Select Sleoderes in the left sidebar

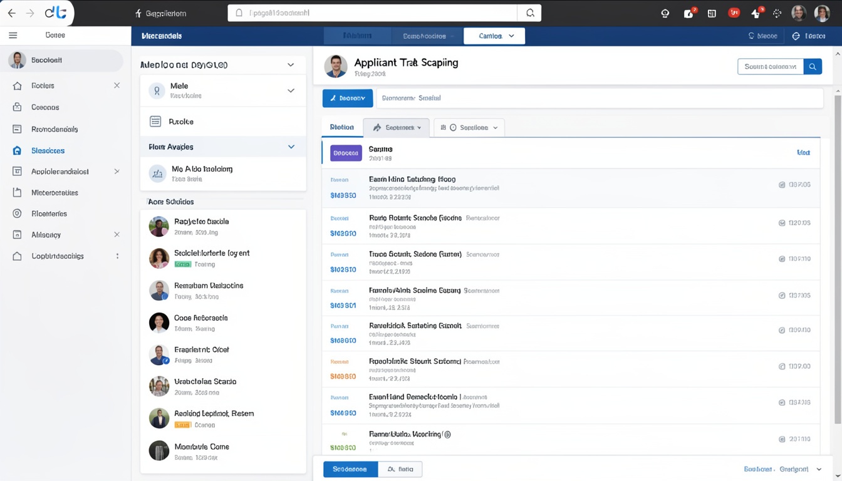tap(48, 150)
